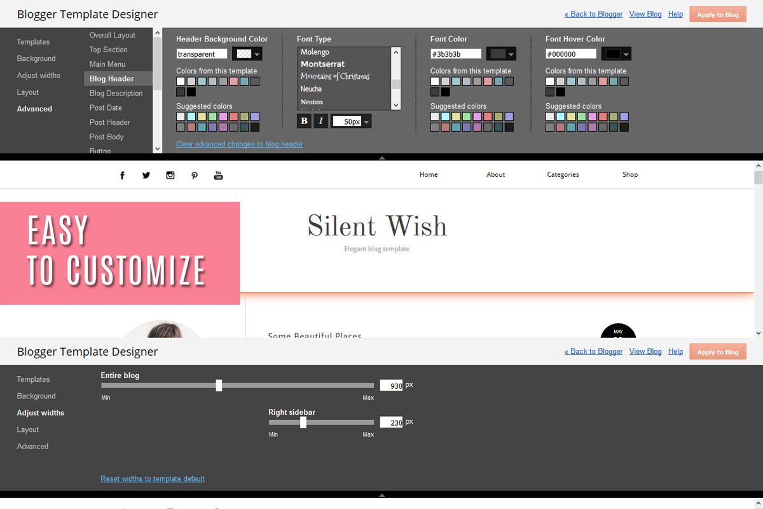
Task: Select Layout in the Advanced designer sidebar
Action: click(x=28, y=92)
